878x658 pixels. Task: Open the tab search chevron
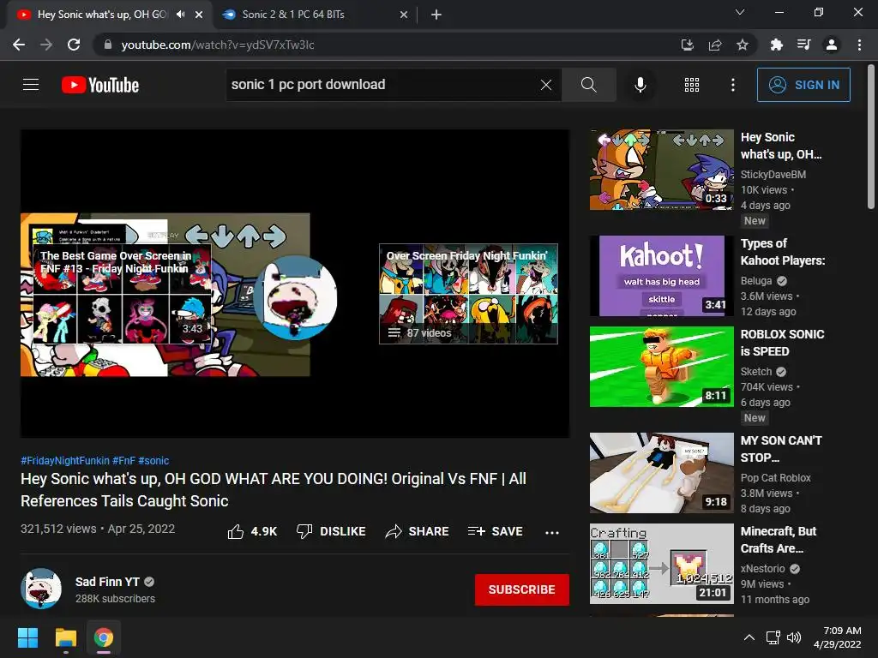click(x=740, y=12)
